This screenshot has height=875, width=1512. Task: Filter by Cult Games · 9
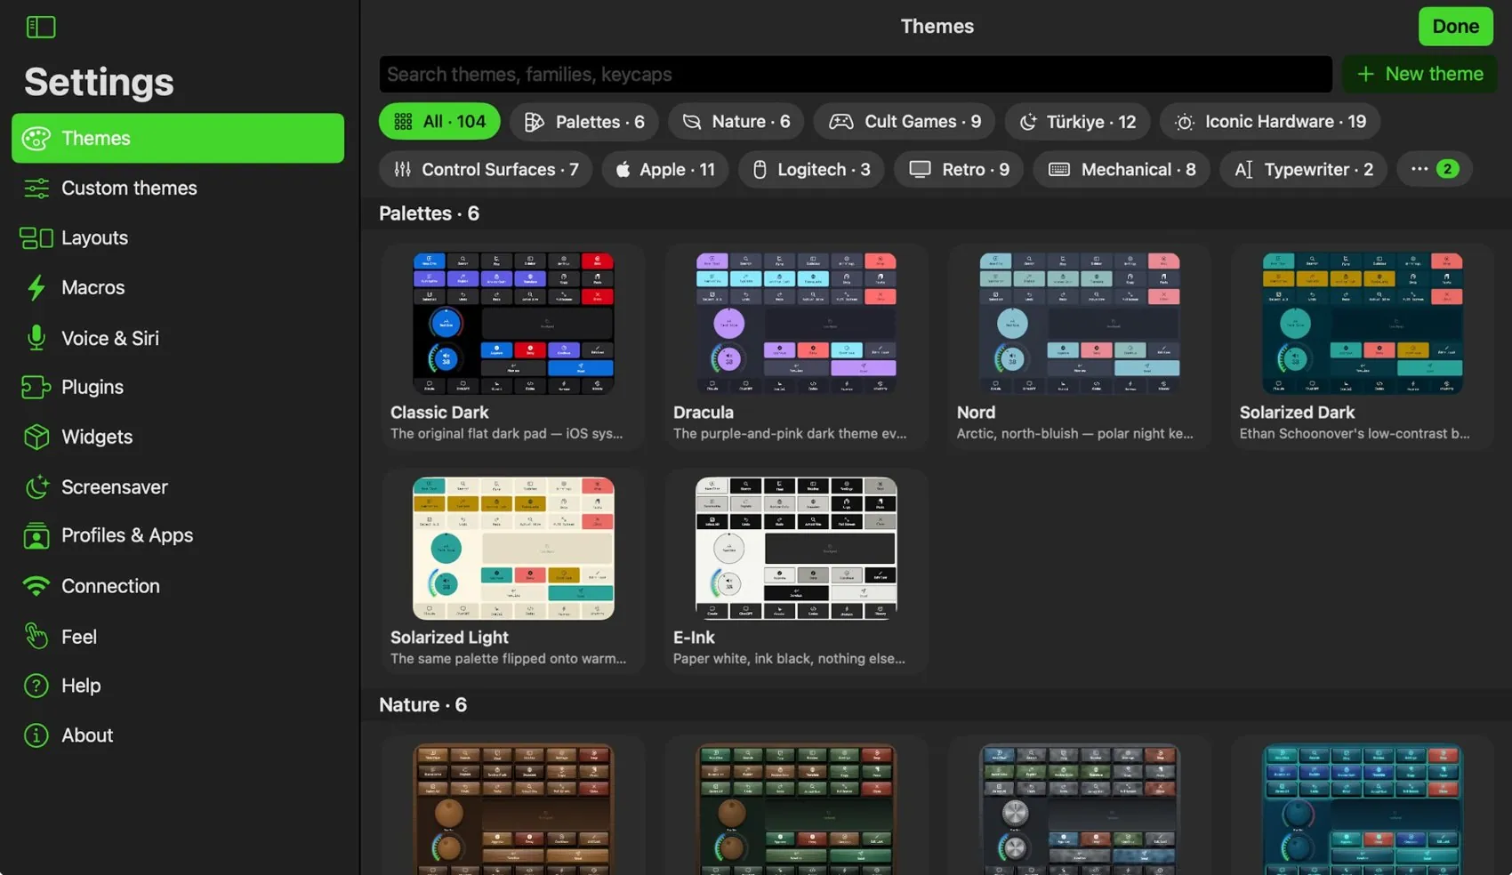(905, 121)
